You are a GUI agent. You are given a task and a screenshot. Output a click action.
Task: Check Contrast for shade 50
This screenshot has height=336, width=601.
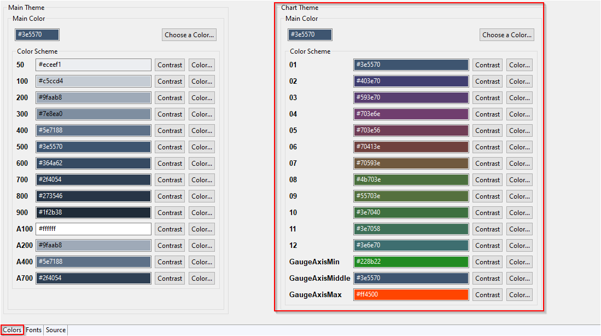pos(170,65)
